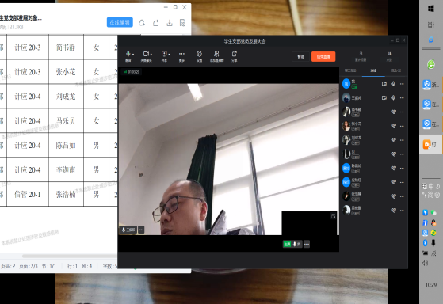Click the expand icon on small black video tile
The width and height of the screenshot is (443, 304).
click(334, 216)
